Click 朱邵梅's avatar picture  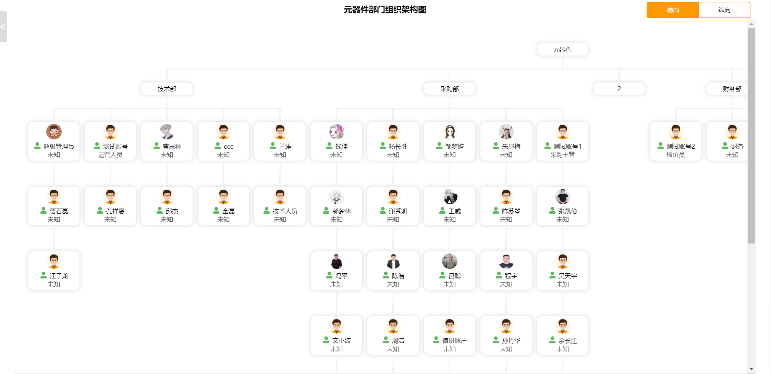pos(506,132)
